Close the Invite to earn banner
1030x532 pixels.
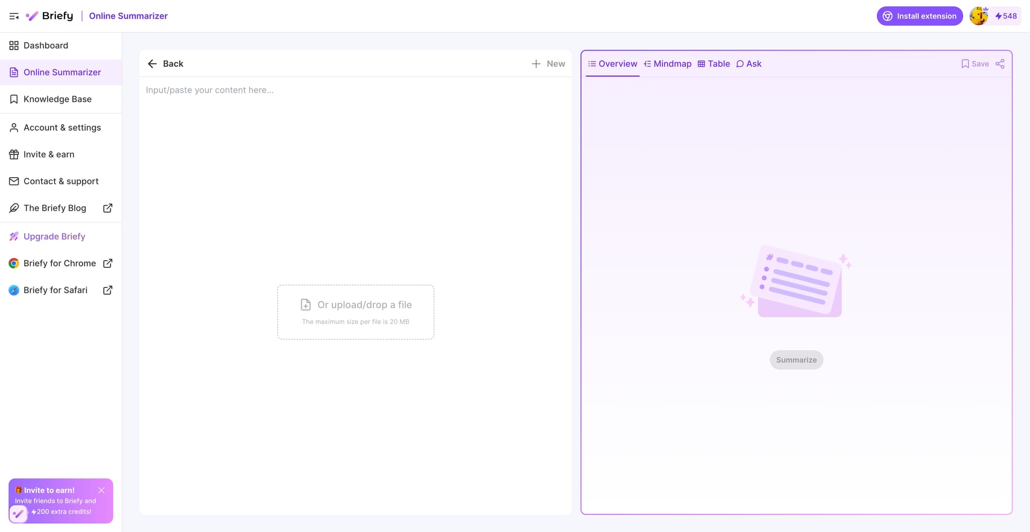tap(101, 490)
